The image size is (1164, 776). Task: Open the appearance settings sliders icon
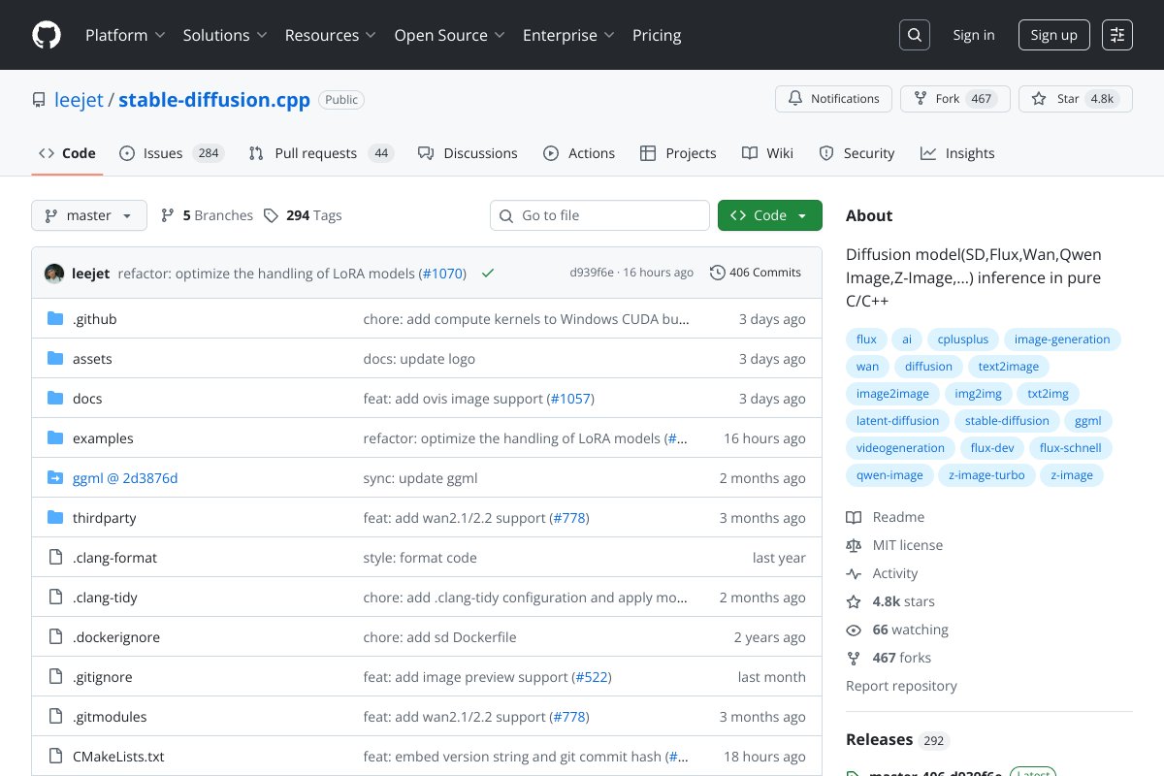tap(1117, 35)
